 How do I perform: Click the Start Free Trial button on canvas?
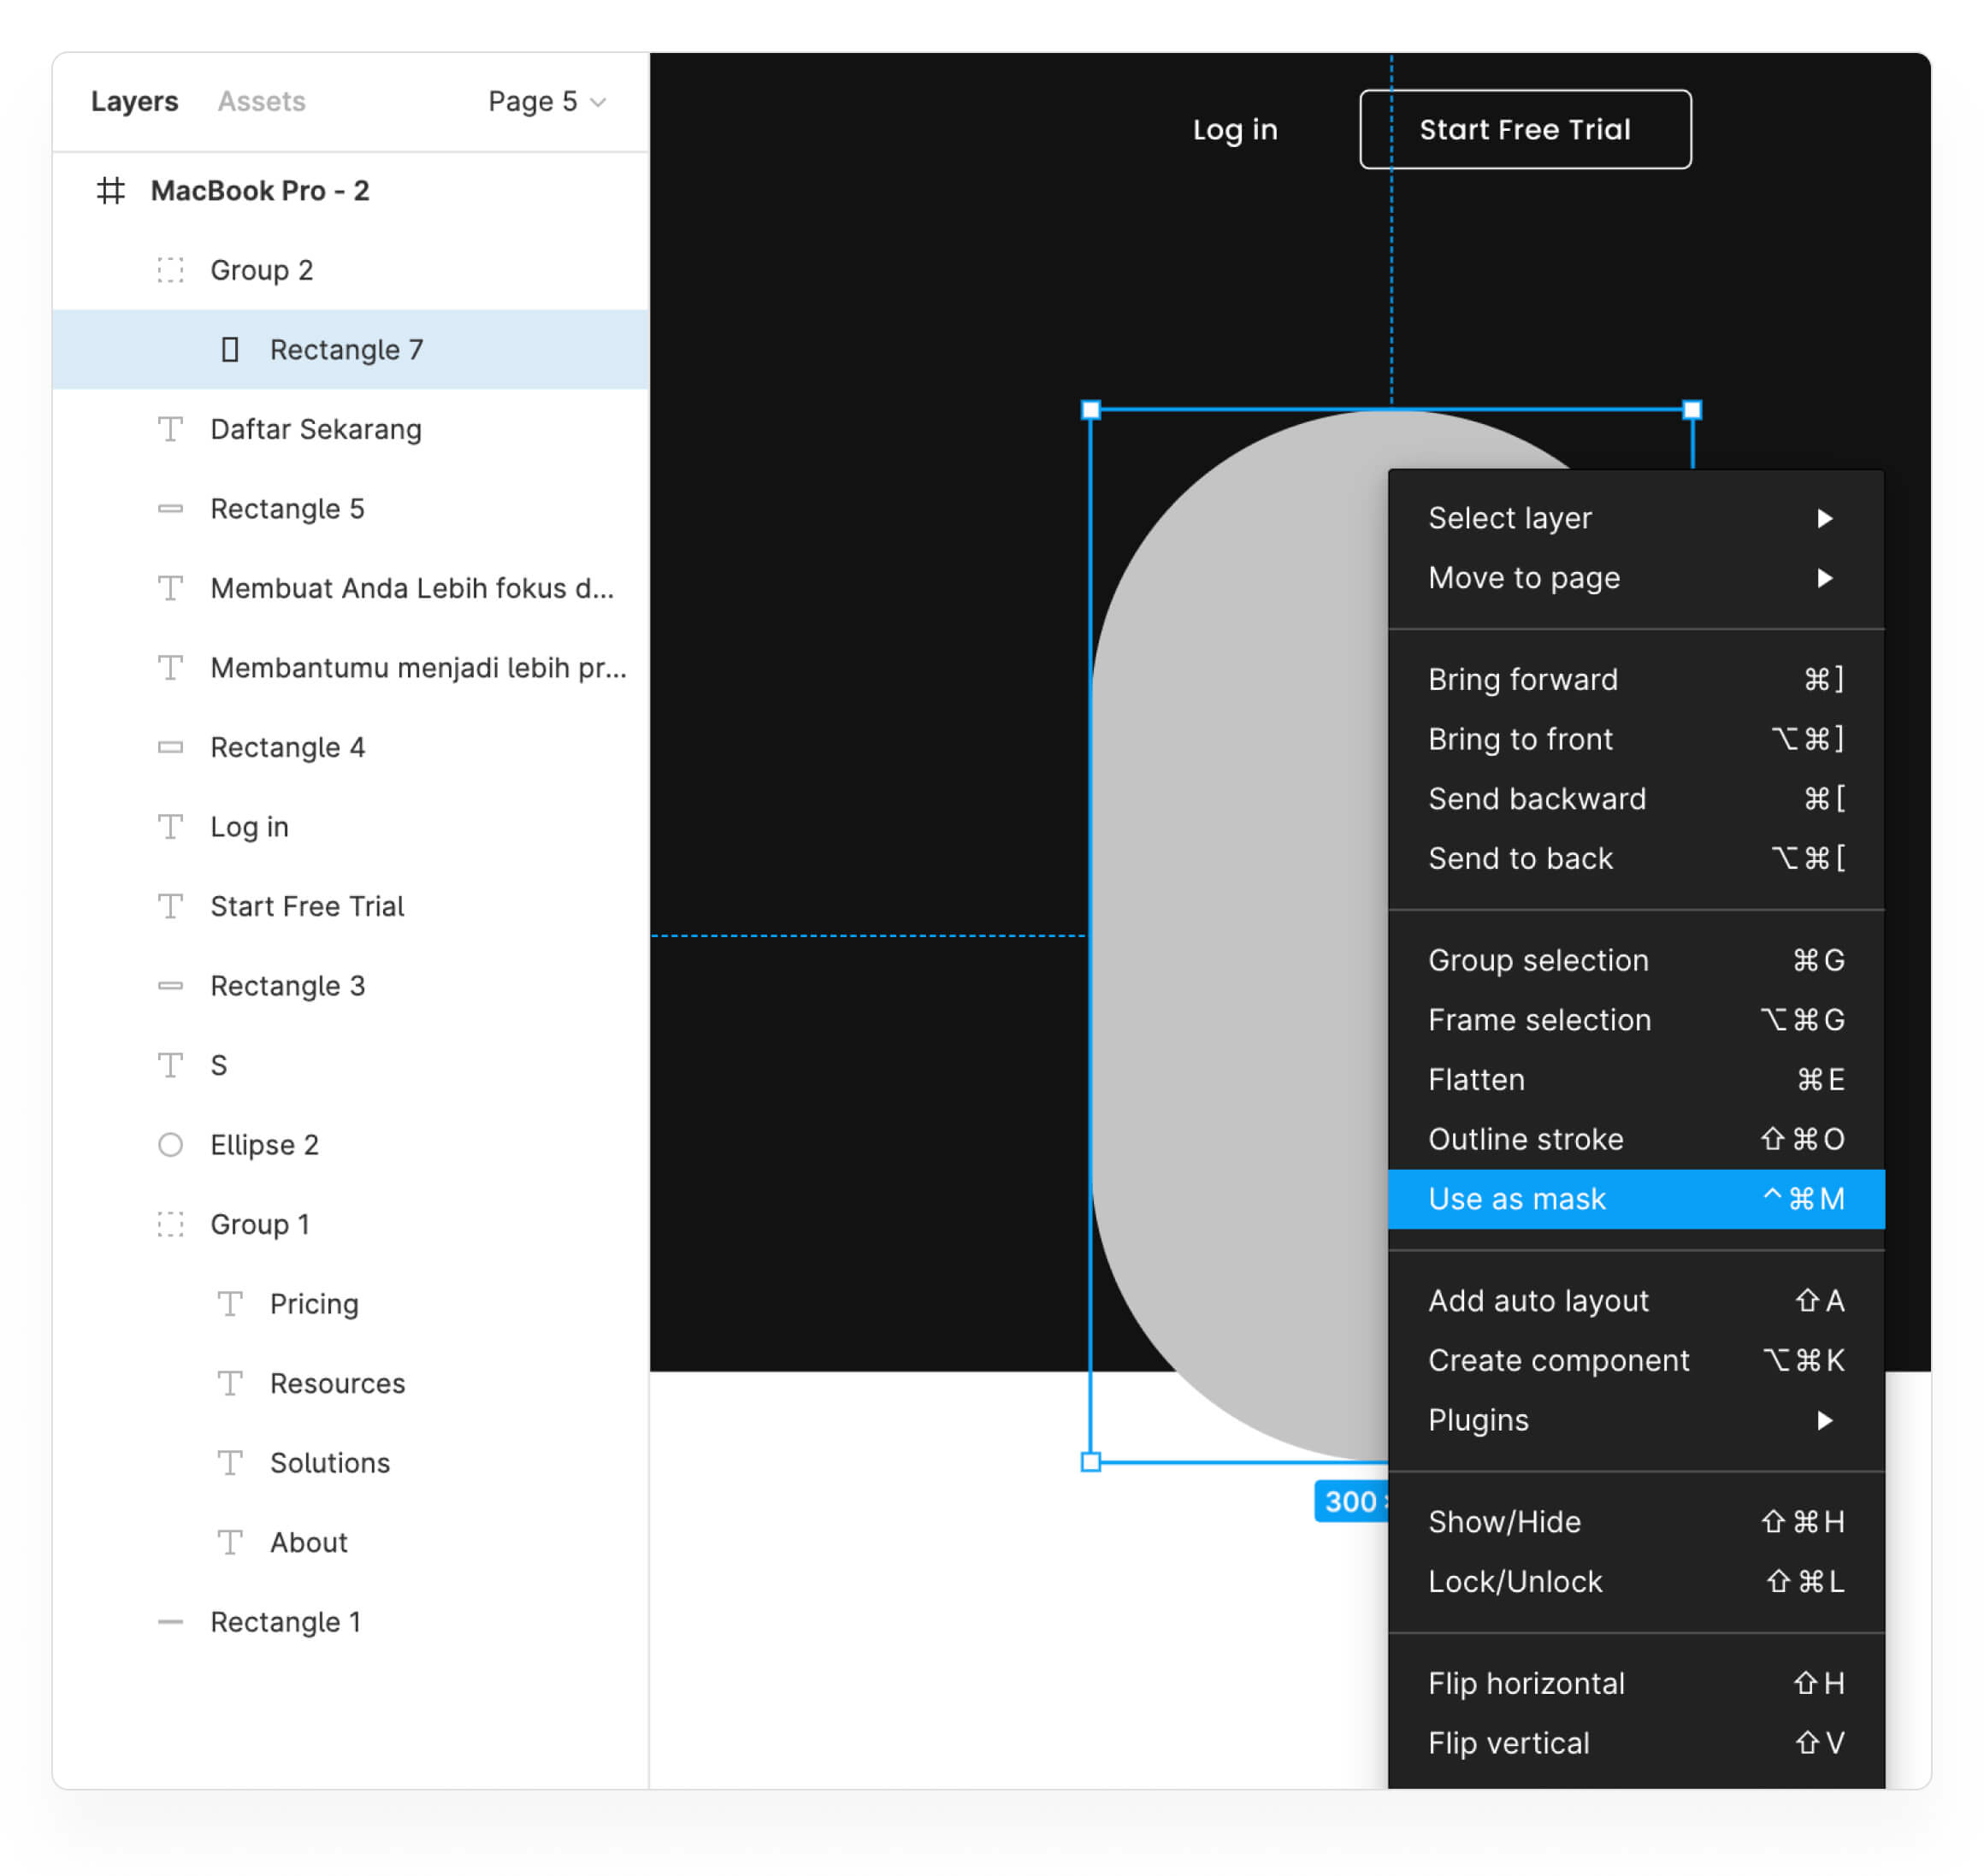[x=1524, y=129]
